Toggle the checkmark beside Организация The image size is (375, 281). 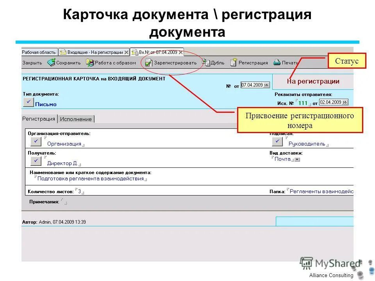36,141
